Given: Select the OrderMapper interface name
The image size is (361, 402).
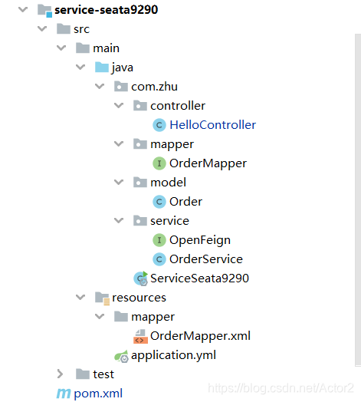Looking at the screenshot, I should pyautogui.click(x=208, y=163).
